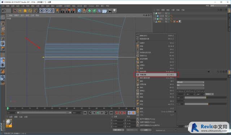Image resolution: width=231 pixels, height=135 pixels.
Task: Open the second attribute dropdown
Action: click(191, 85)
